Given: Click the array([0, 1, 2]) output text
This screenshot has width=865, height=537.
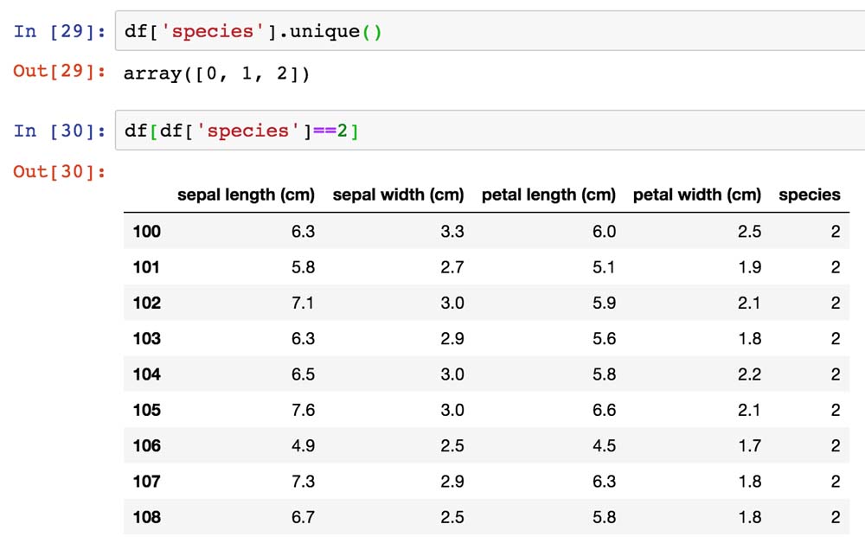Looking at the screenshot, I should click(x=216, y=74).
